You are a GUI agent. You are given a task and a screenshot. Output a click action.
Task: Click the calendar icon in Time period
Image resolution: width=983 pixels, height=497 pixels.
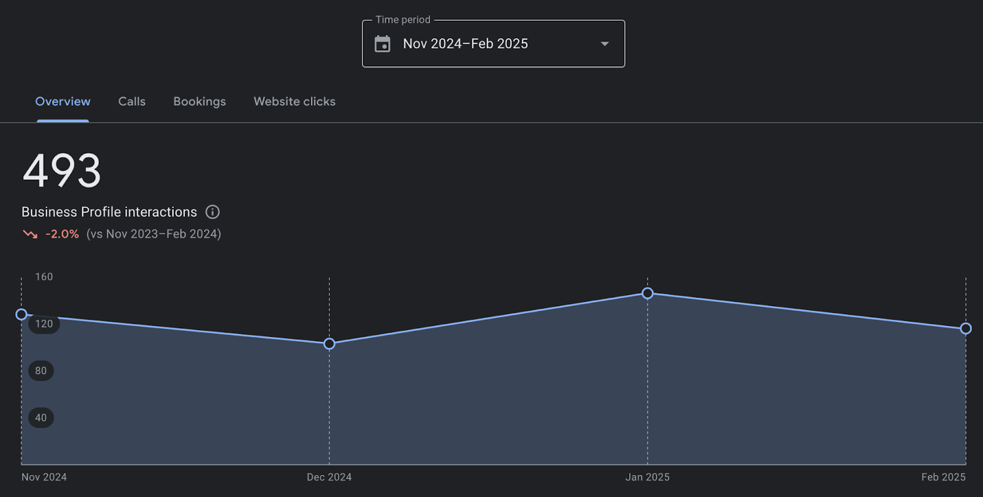tap(382, 44)
